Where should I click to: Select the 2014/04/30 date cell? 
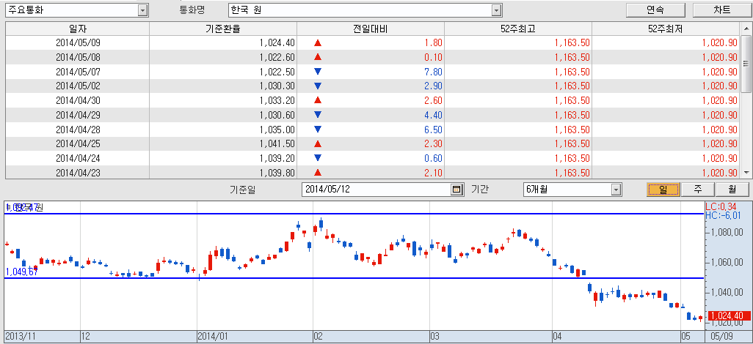(x=78, y=100)
